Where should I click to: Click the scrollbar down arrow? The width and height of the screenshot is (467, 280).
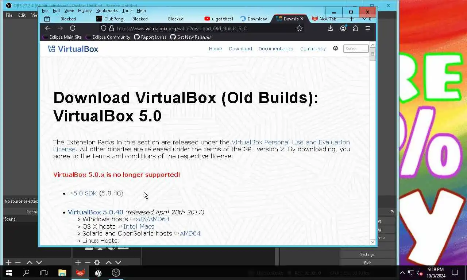373,242
